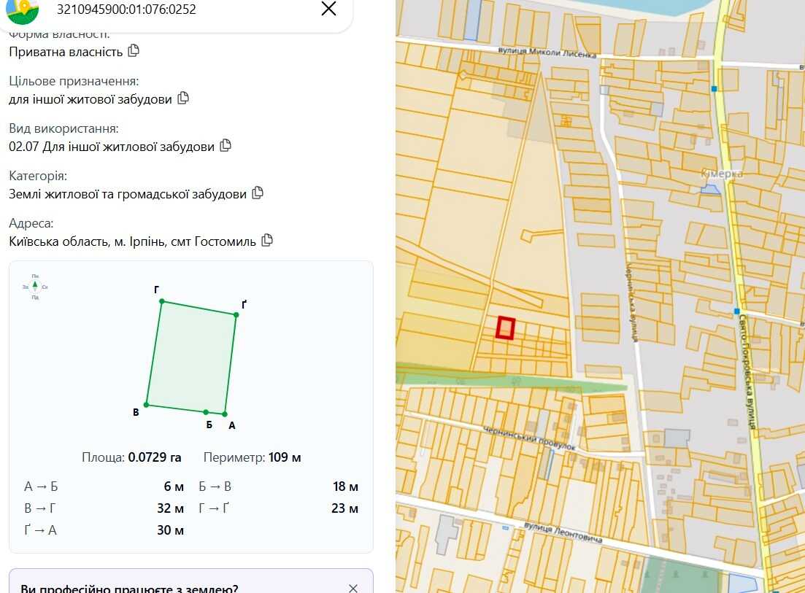
Task: Click the 'Б → В' side length row
Action: pos(278,487)
